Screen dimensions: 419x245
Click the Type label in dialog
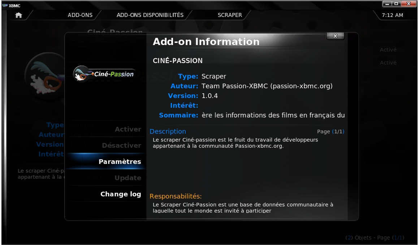(x=188, y=76)
